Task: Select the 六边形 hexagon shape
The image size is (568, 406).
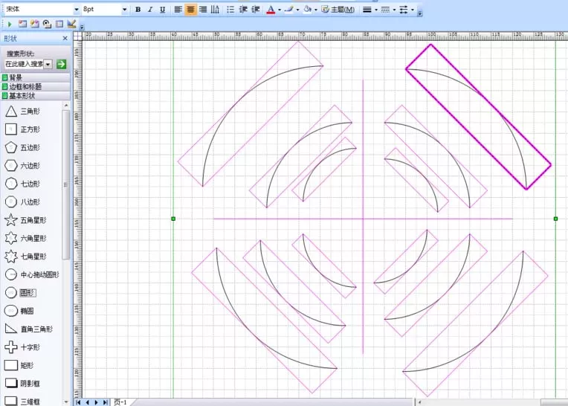Action: point(22,166)
